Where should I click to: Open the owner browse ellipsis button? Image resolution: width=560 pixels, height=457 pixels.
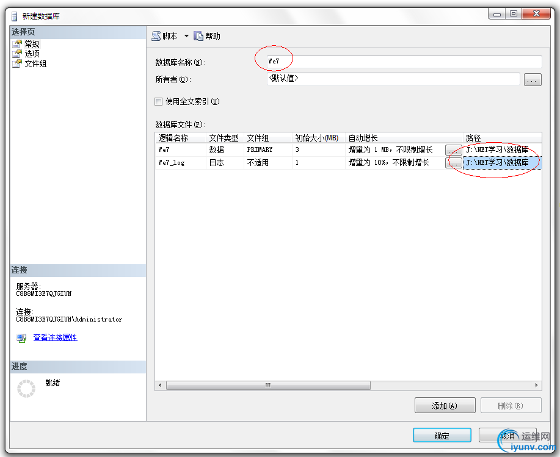pos(533,80)
